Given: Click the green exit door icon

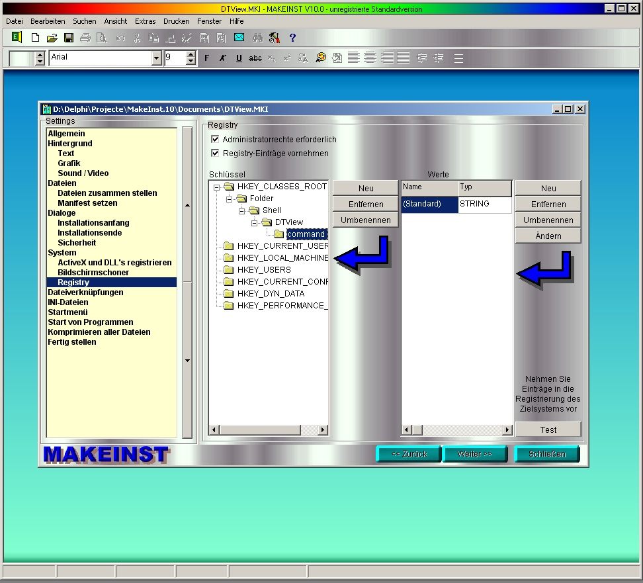Looking at the screenshot, I should [x=17, y=38].
